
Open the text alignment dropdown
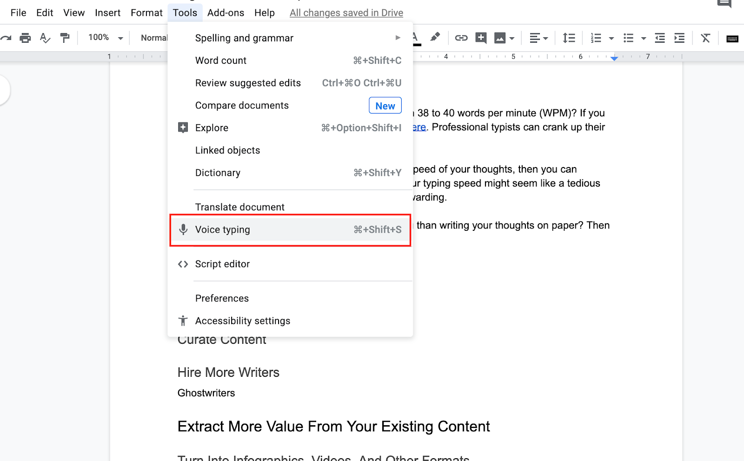[539, 38]
